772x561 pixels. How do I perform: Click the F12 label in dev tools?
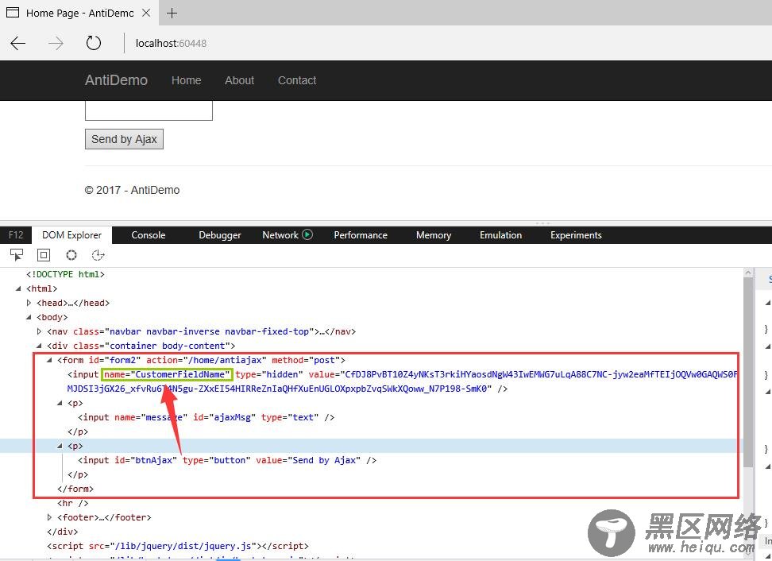[16, 235]
